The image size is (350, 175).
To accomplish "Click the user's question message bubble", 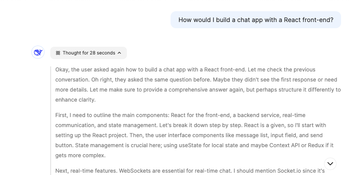I will pos(256,20).
